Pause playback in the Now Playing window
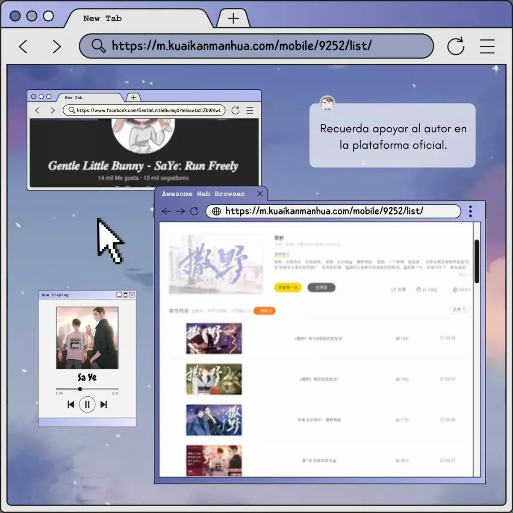Screen dimensions: 513x513 87,404
